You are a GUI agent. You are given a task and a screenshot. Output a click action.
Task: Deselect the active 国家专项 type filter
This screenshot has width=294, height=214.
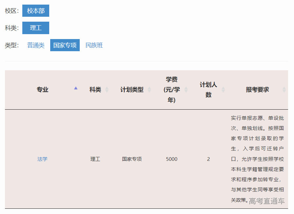65,45
